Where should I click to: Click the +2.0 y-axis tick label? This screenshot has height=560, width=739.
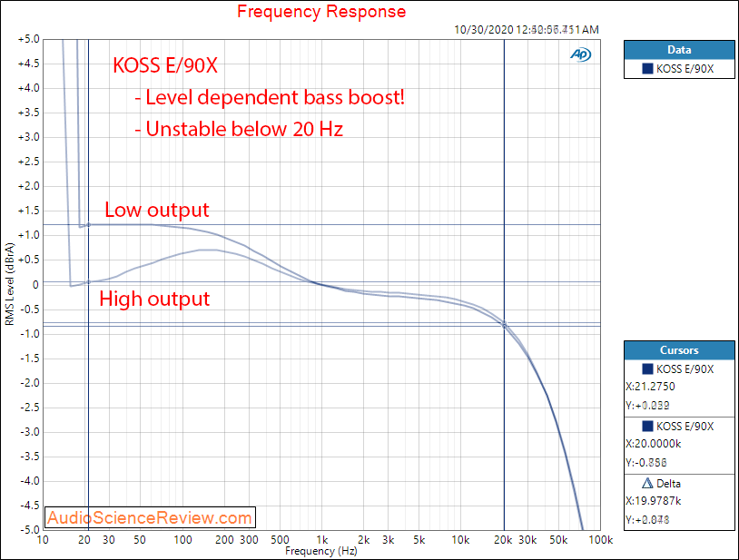(x=29, y=186)
